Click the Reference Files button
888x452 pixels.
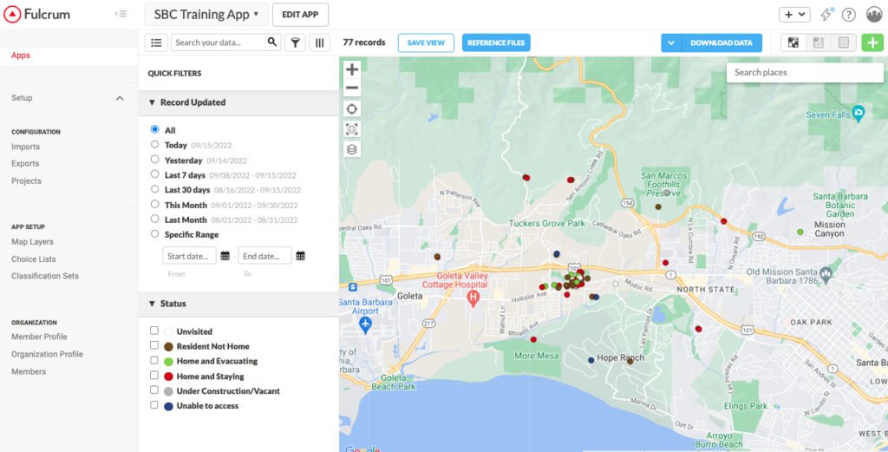[495, 43]
